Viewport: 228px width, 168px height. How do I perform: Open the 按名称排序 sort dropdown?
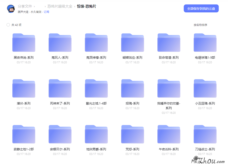tap(200, 25)
